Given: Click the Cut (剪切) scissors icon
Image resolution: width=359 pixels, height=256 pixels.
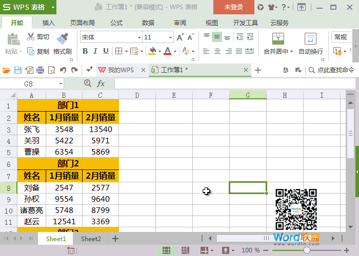Looking at the screenshot, I should (x=31, y=36).
